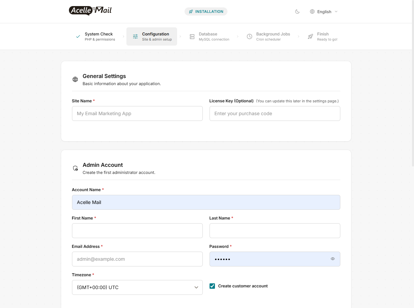Viewport: 414px width, 308px height.
Task: Click the General Settings globe icon
Action: tap(75, 79)
